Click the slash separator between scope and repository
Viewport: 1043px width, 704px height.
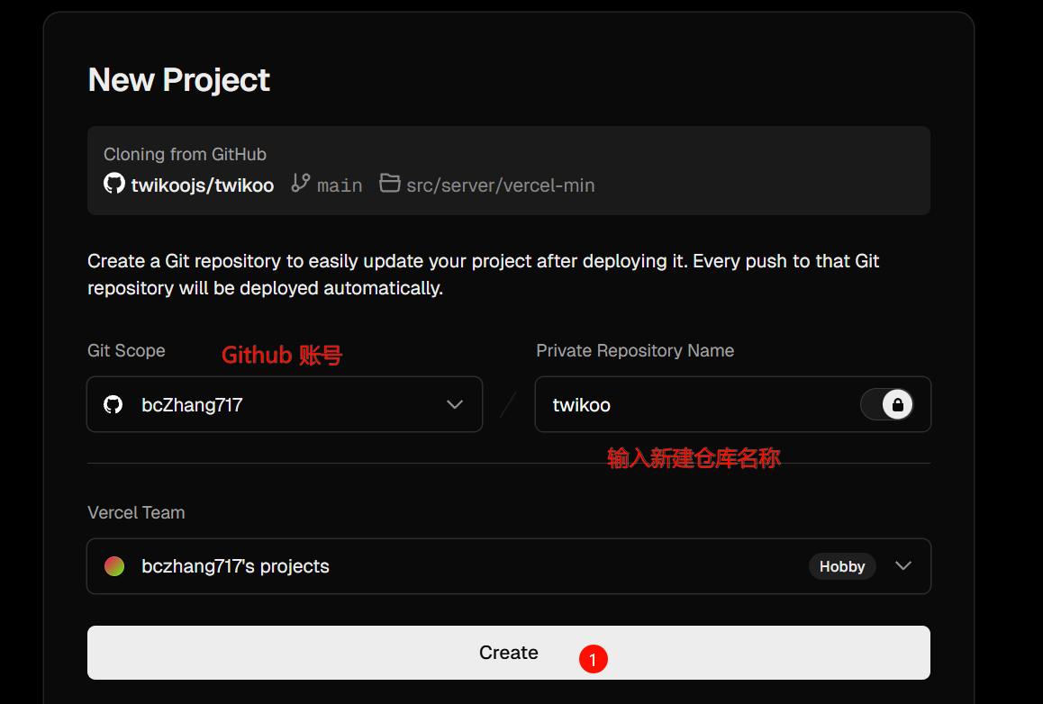coord(508,404)
